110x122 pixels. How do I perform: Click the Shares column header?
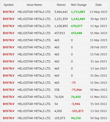pyautogui.click(x=61, y=5)
